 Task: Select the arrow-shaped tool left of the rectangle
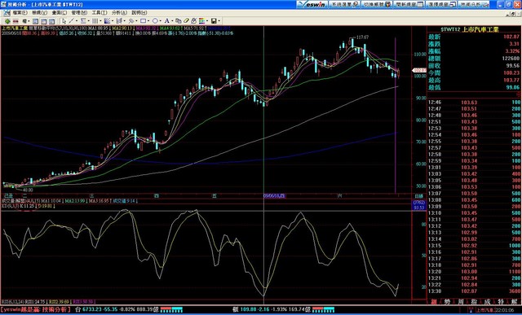(x=131, y=21)
